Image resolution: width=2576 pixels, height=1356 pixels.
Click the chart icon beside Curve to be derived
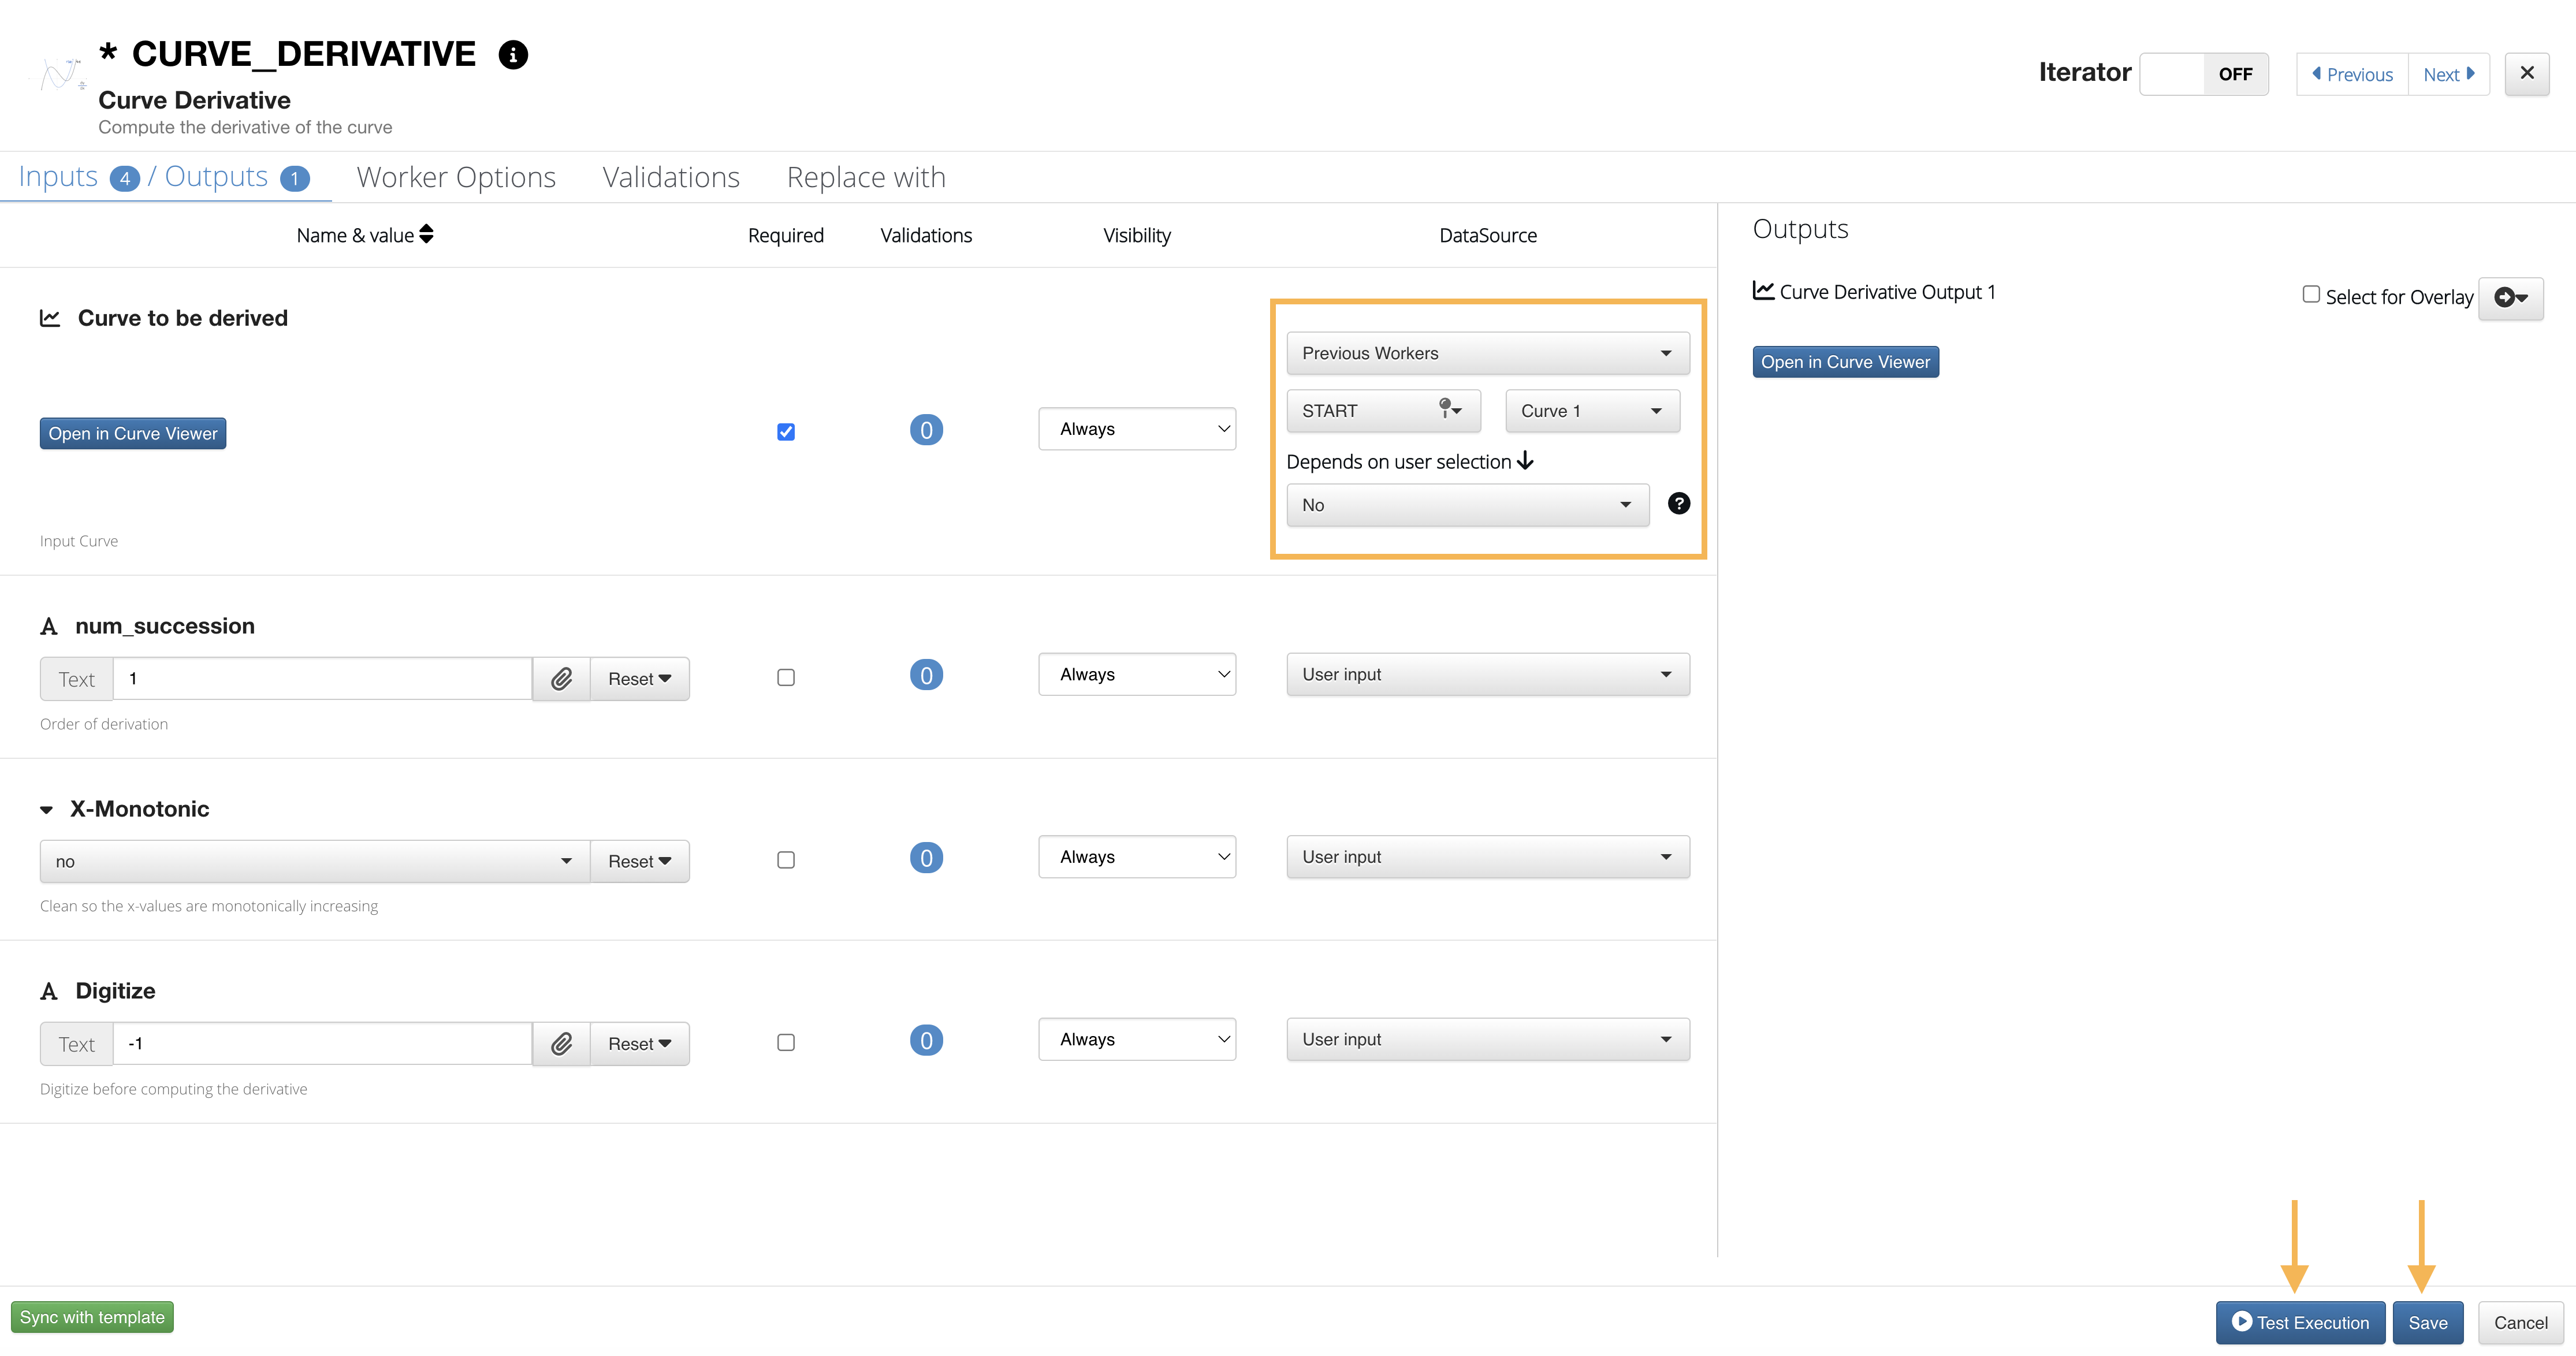(50, 318)
